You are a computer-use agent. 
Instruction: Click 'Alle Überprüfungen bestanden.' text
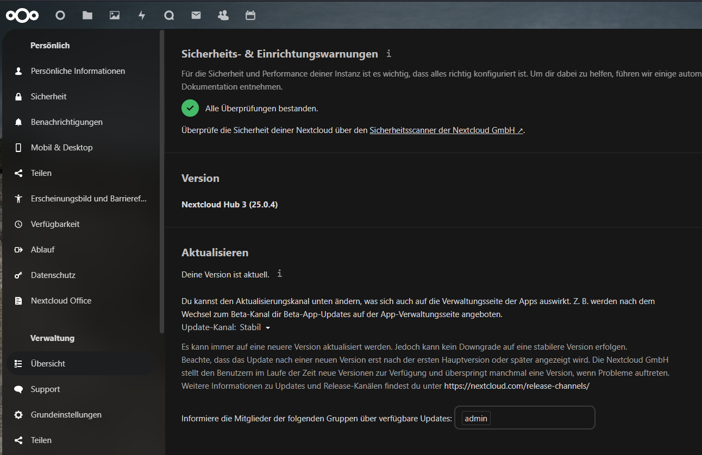261,109
